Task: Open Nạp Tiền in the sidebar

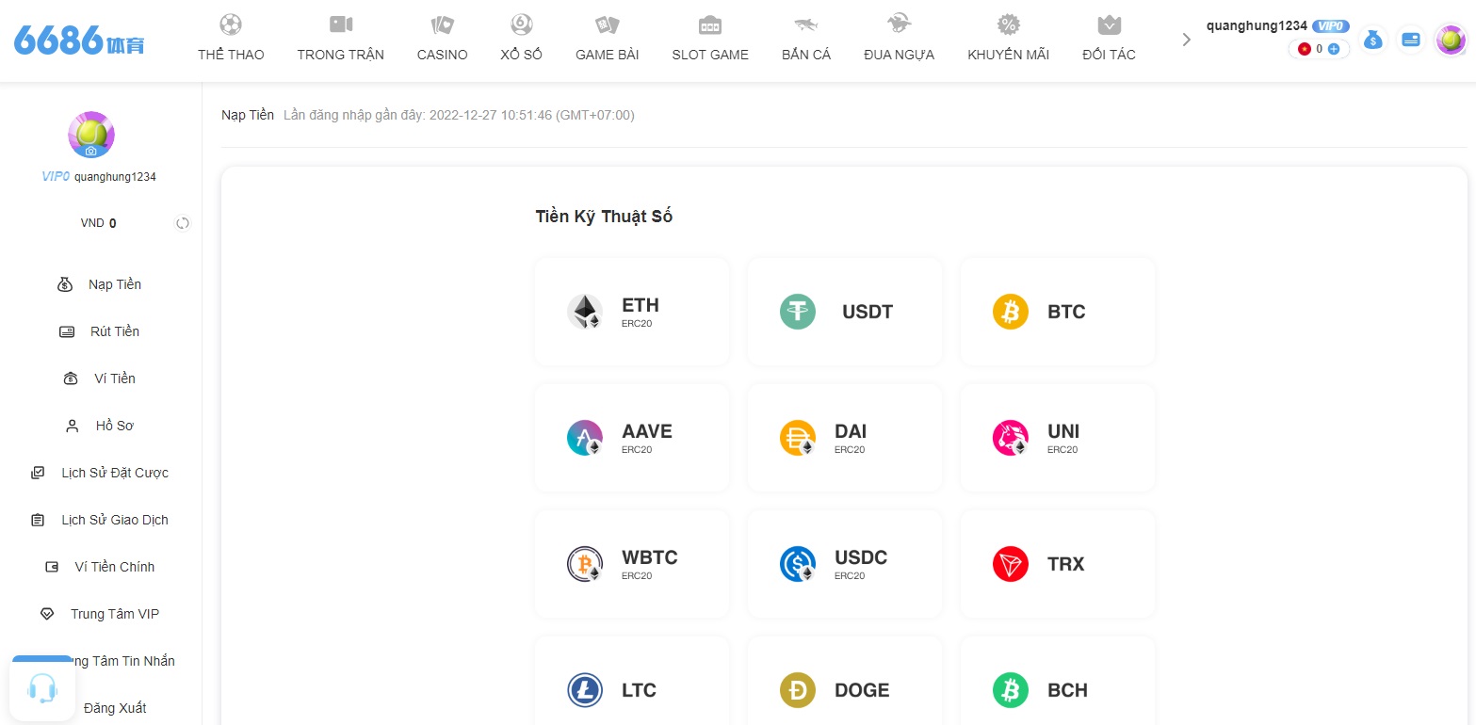Action: point(101,284)
